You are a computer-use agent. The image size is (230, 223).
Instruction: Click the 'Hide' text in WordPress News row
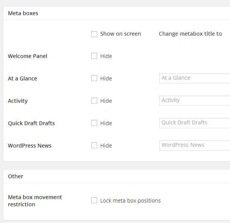pyautogui.click(x=106, y=146)
